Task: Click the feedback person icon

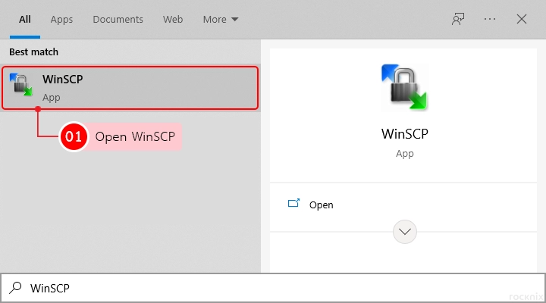Action: pyautogui.click(x=457, y=19)
